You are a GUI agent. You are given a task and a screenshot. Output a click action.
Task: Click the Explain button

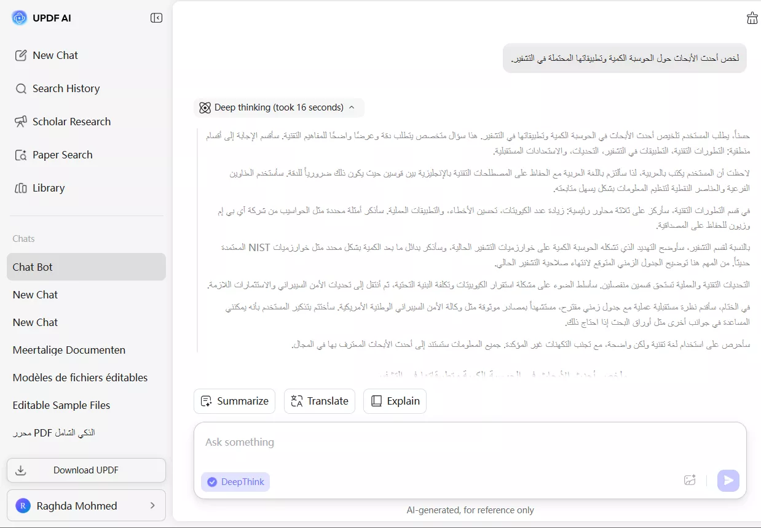pos(395,401)
